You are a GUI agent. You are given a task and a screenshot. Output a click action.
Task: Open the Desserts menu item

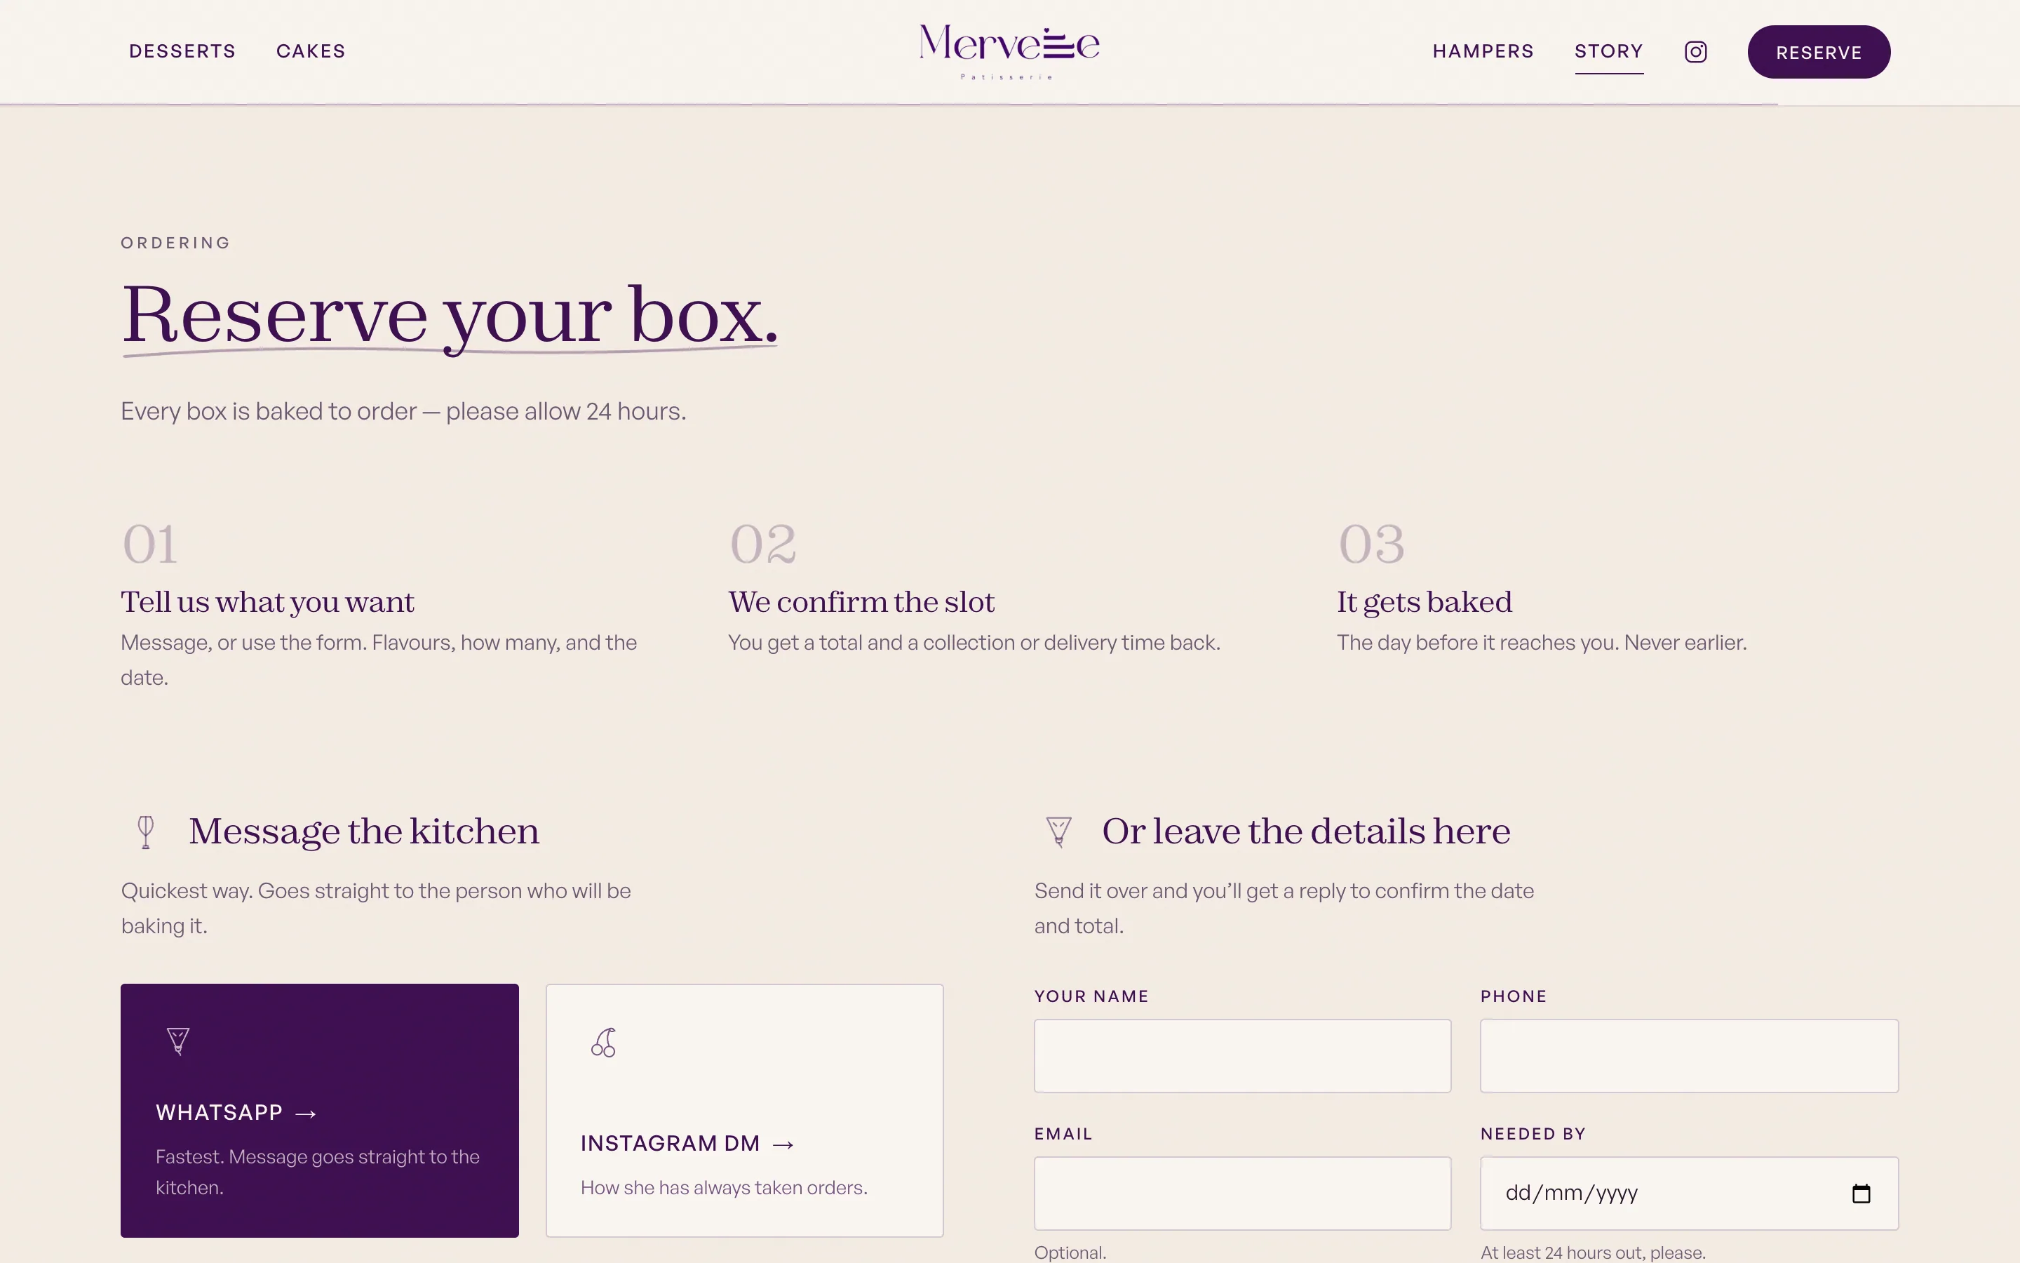[x=182, y=51]
